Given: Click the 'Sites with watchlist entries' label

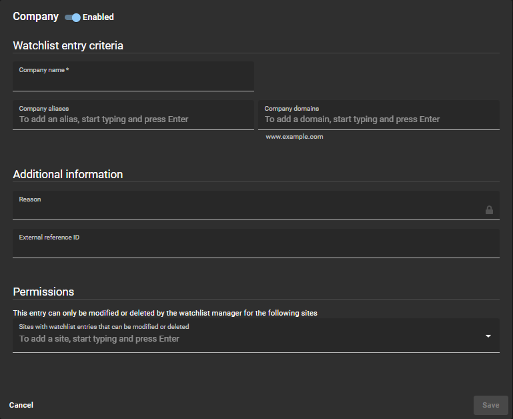Looking at the screenshot, I should [104, 327].
